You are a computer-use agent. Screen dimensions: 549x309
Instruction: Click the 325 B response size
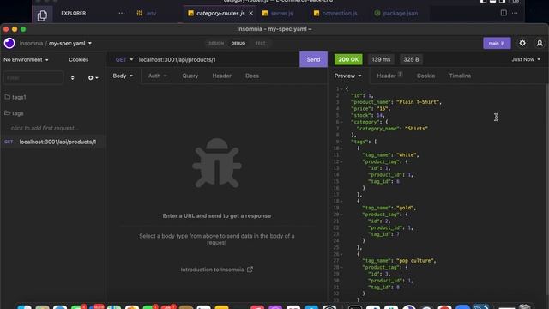tap(411, 59)
